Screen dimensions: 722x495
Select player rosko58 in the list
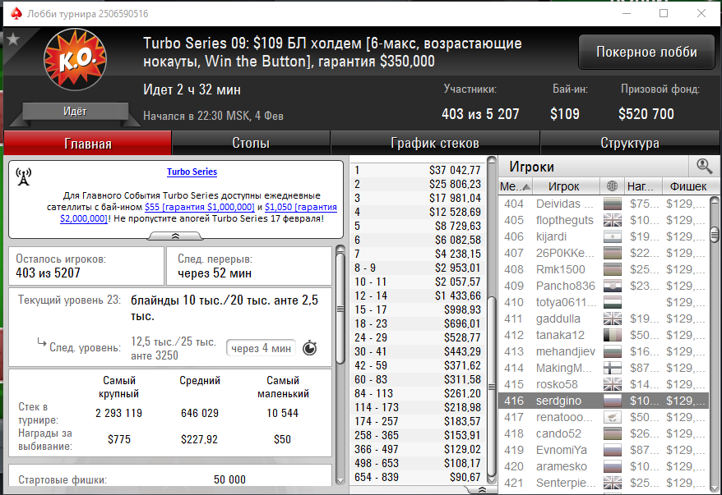604,384
